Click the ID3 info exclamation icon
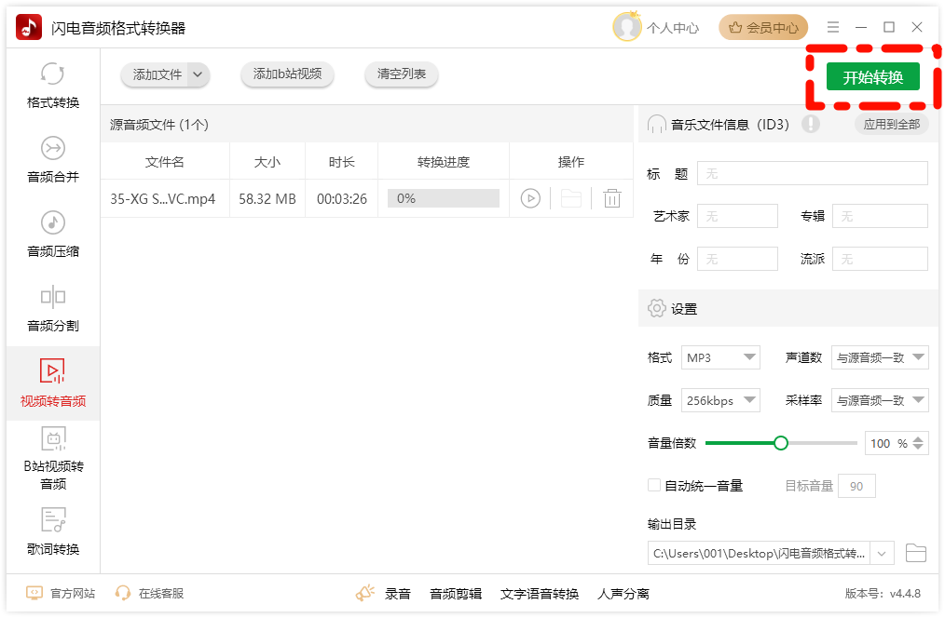This screenshot has width=945, height=618. point(811,124)
